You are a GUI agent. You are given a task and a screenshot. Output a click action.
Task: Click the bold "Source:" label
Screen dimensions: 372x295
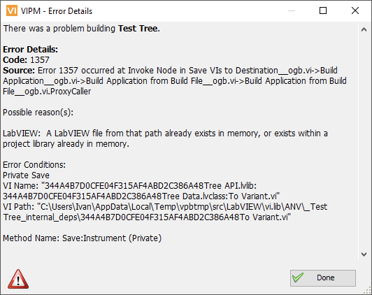tap(19, 71)
